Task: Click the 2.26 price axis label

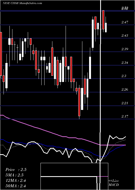Action: [125, 90]
